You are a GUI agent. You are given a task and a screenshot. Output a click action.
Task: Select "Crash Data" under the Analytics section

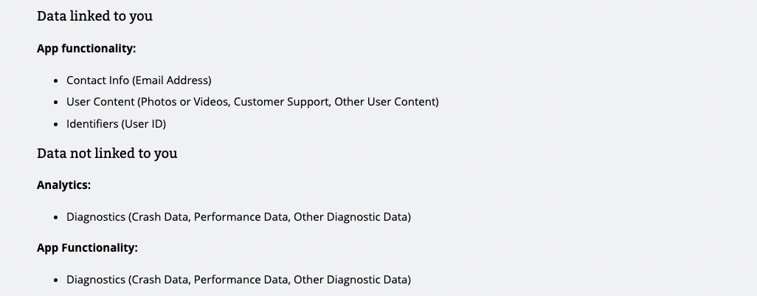tap(159, 217)
